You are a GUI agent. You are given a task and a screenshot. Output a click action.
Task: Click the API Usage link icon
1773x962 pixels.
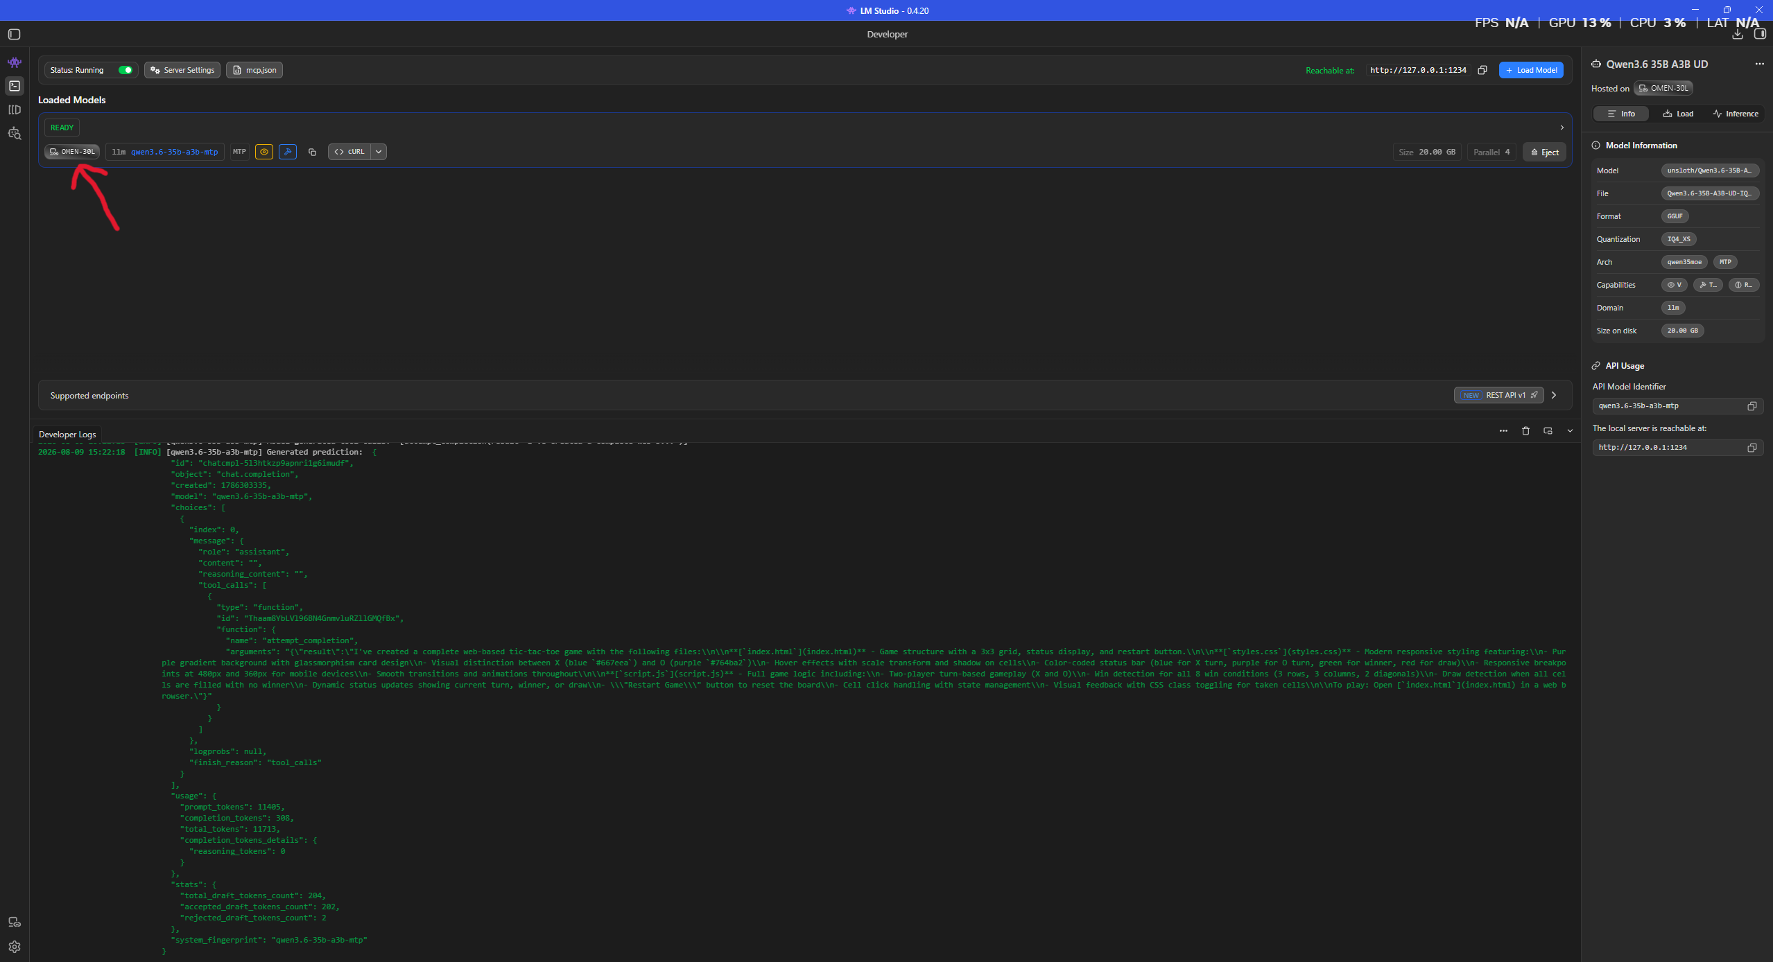tap(1595, 366)
